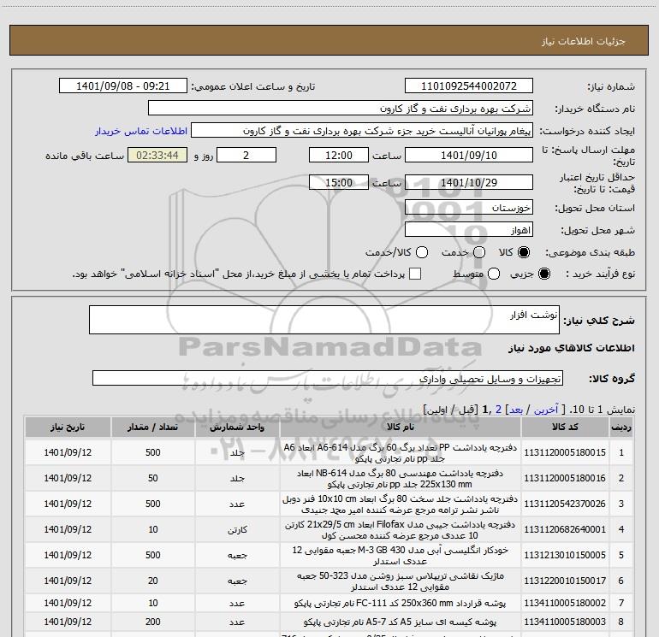659x637 pixels.
Task: Click quantity 50 in row 2
Action: pos(153,478)
